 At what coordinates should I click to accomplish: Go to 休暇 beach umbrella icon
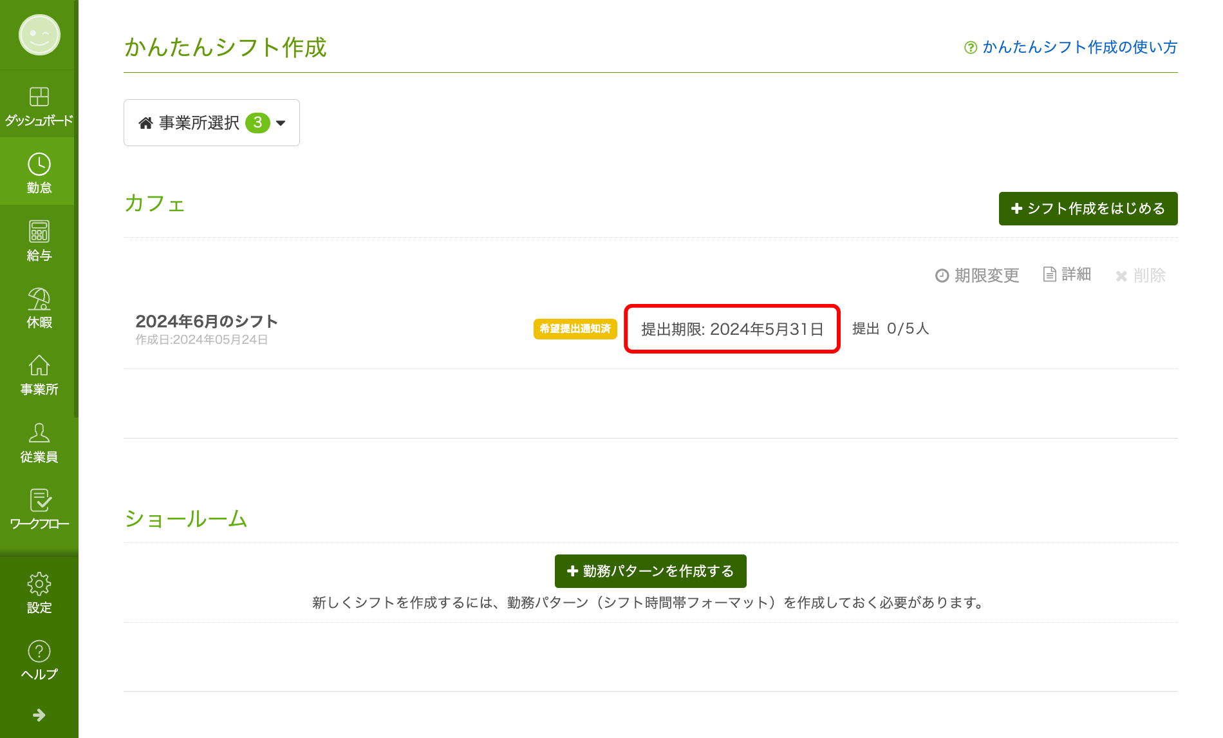click(x=39, y=299)
